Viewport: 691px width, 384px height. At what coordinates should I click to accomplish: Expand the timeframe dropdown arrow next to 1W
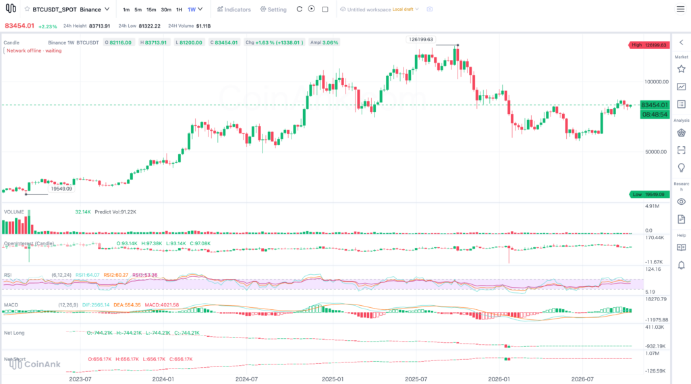point(200,9)
